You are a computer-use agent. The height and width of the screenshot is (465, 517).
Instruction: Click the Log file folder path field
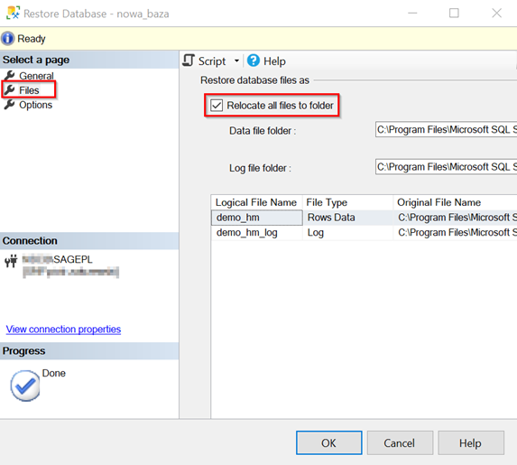pyautogui.click(x=446, y=167)
